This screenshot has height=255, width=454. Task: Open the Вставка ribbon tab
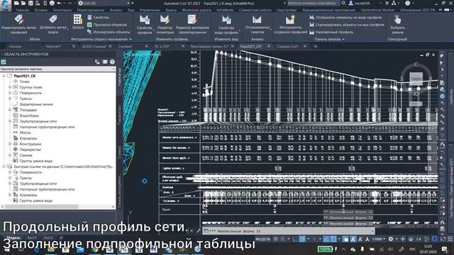pos(41,10)
